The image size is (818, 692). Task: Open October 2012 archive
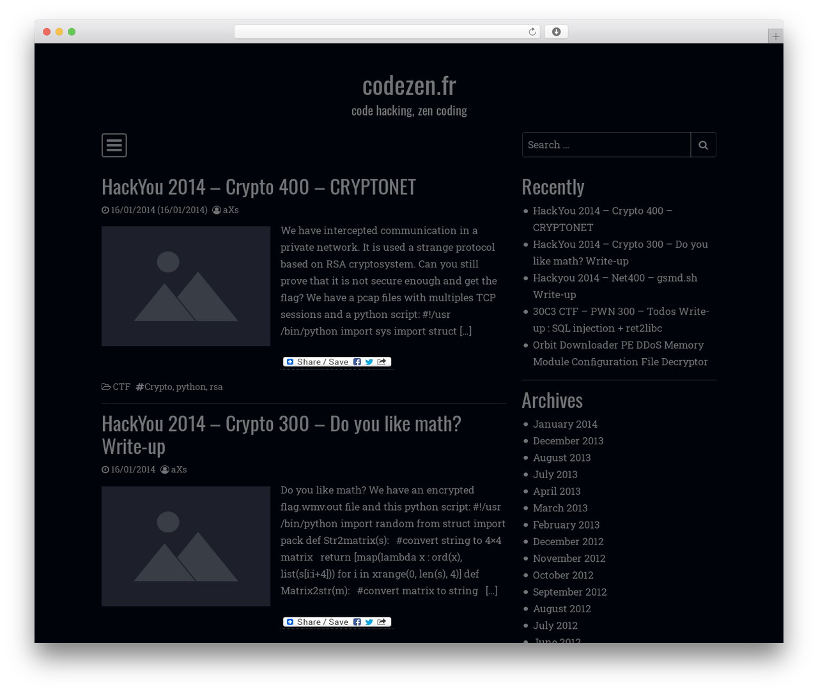coord(563,575)
